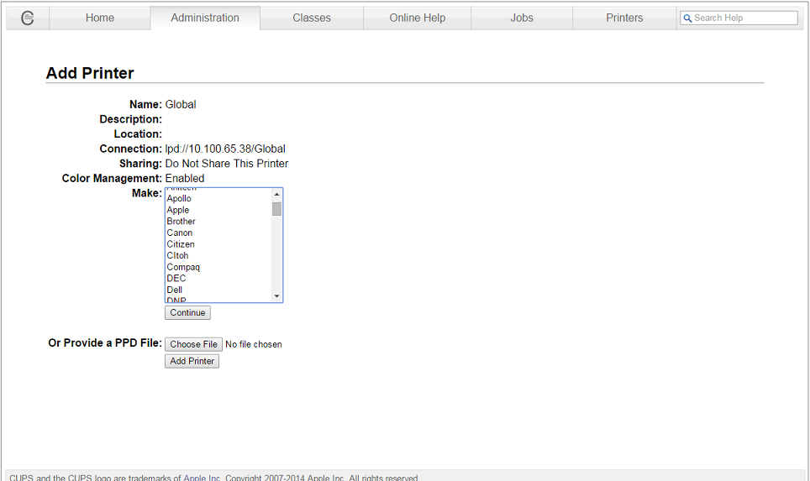The width and height of the screenshot is (810, 481).
Task: Open the Apple Inc. link in footer
Action: pyautogui.click(x=202, y=478)
